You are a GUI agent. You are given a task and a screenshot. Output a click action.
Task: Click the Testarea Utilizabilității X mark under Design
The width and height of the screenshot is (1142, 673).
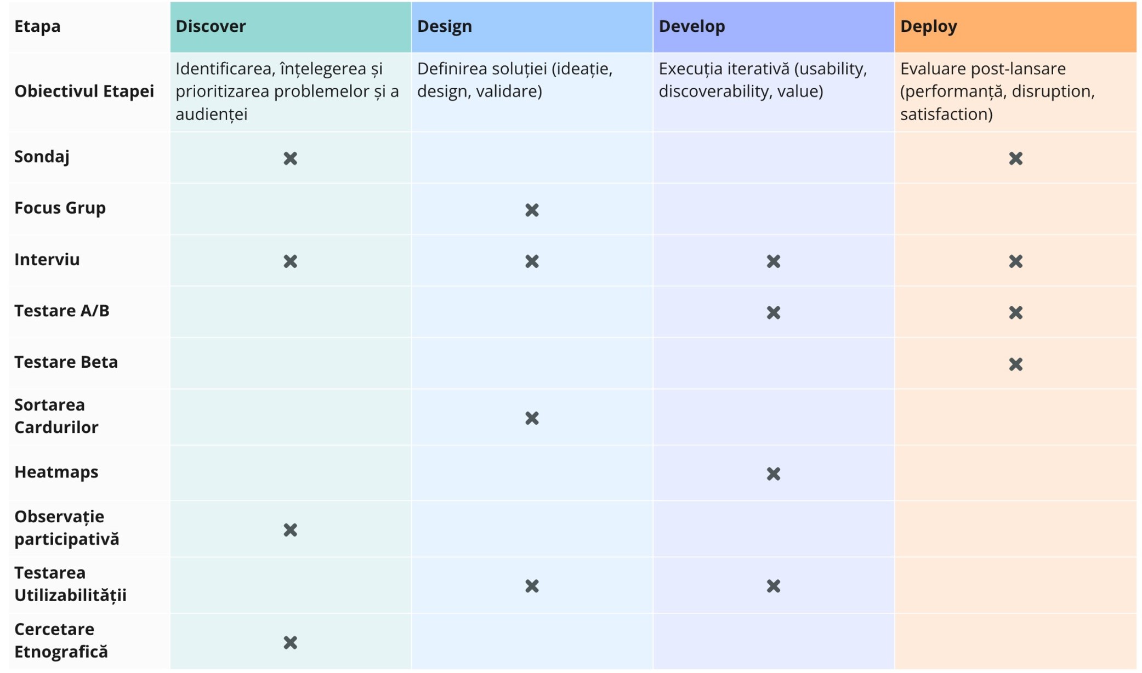click(532, 586)
